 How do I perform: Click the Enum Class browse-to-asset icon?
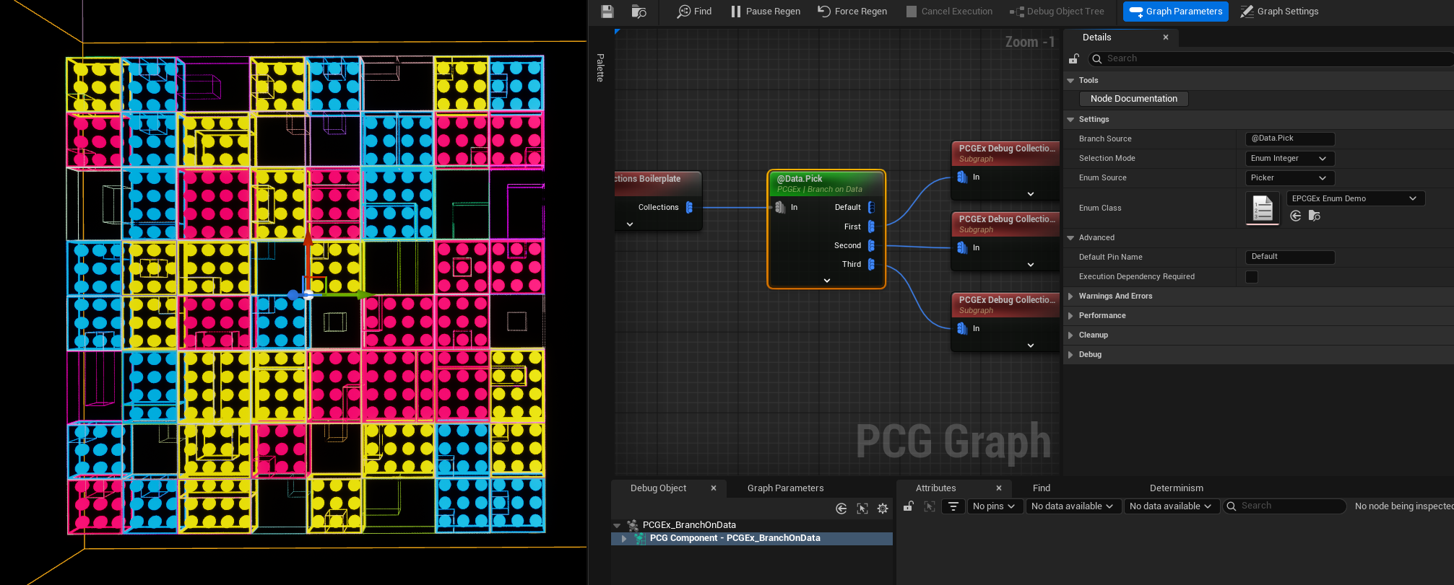[1315, 216]
